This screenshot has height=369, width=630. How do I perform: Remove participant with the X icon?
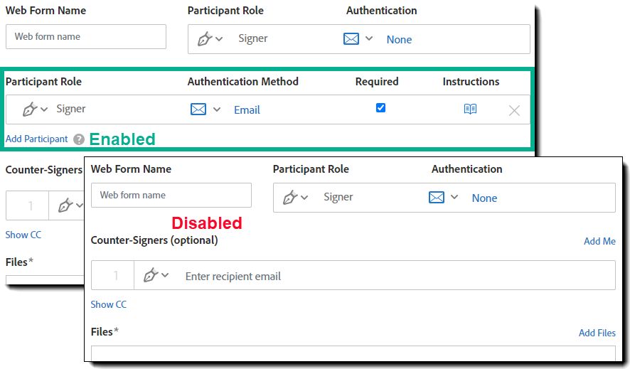click(x=514, y=110)
